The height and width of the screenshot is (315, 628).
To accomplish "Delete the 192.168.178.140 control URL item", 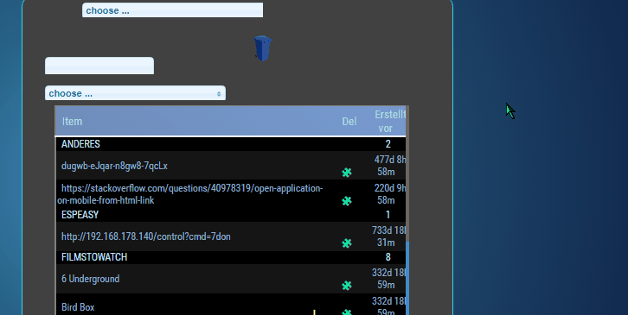I will tap(347, 243).
